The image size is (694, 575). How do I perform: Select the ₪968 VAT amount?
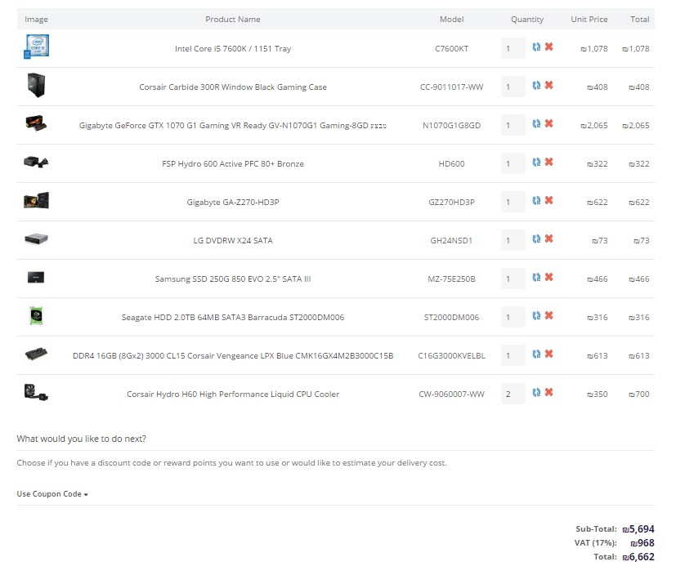coord(643,543)
